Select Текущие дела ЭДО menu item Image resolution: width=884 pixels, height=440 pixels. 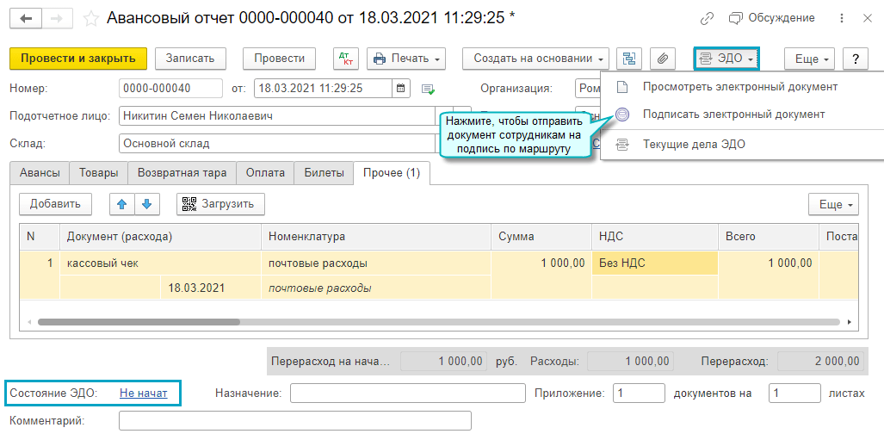point(694,145)
